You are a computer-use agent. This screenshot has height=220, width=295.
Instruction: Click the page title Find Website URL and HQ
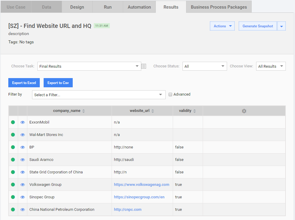click(50, 26)
